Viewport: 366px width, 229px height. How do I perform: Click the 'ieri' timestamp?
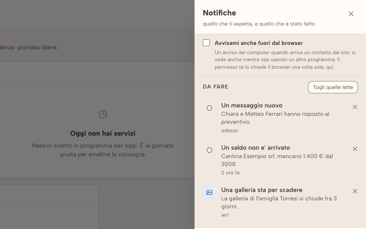pyautogui.click(x=225, y=215)
